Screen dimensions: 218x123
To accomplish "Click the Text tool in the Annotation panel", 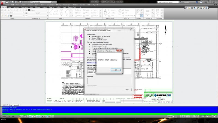I will (106, 12).
